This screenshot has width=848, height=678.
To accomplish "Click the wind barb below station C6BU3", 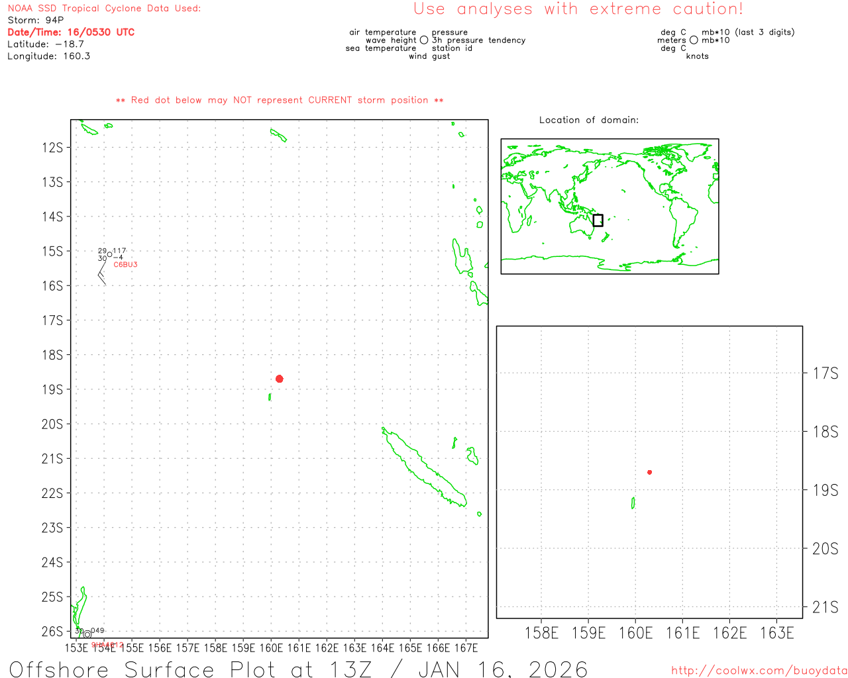I will pos(102,272).
